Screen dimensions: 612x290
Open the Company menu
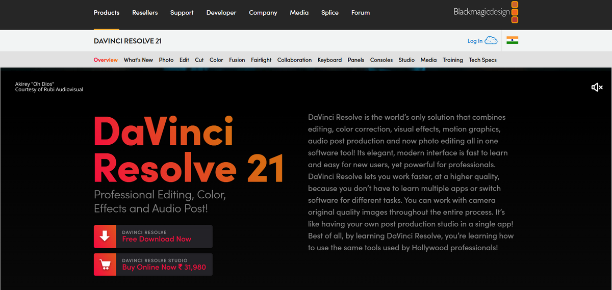click(263, 13)
